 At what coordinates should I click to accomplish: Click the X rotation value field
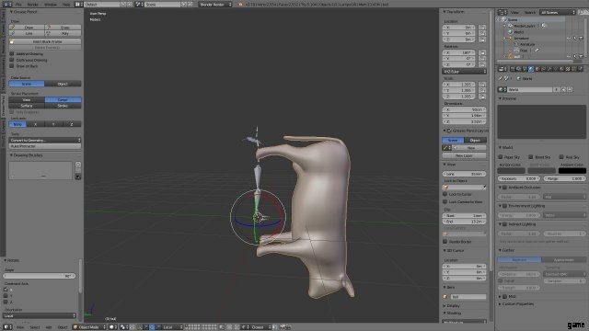click(459, 53)
